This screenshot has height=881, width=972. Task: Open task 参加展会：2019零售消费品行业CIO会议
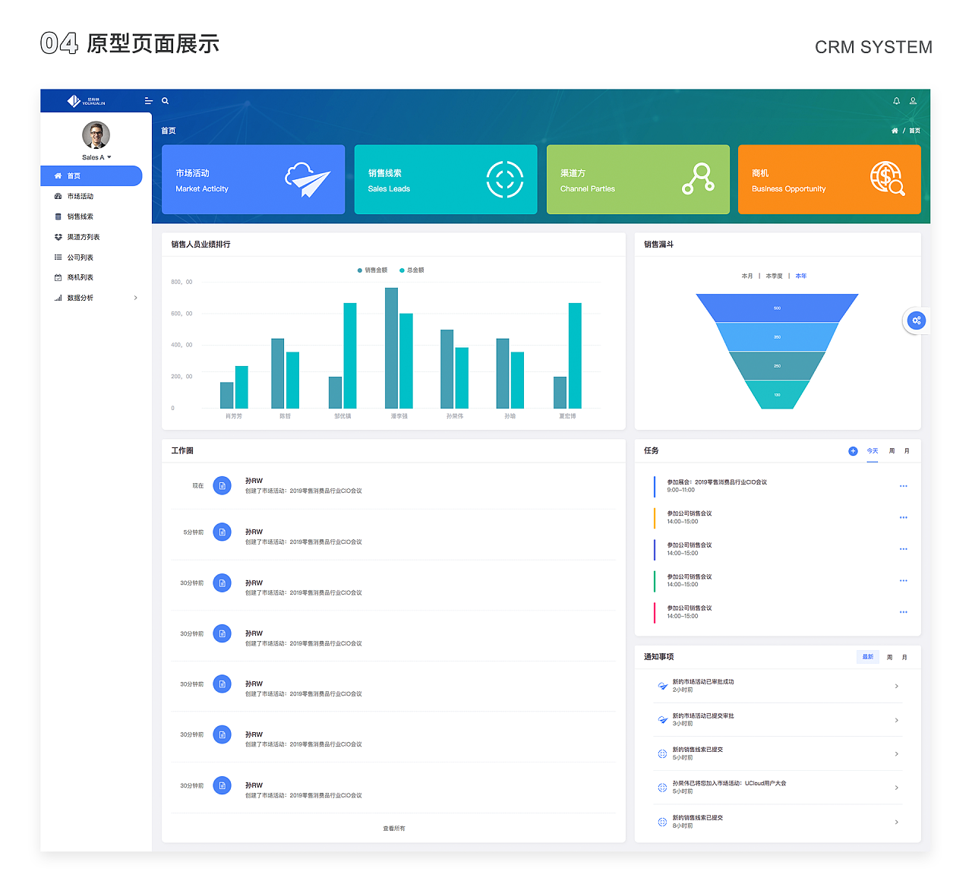click(717, 482)
